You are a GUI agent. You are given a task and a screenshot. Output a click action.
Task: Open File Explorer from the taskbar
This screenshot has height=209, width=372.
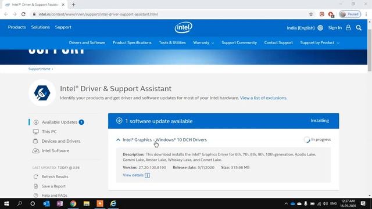[87, 204]
